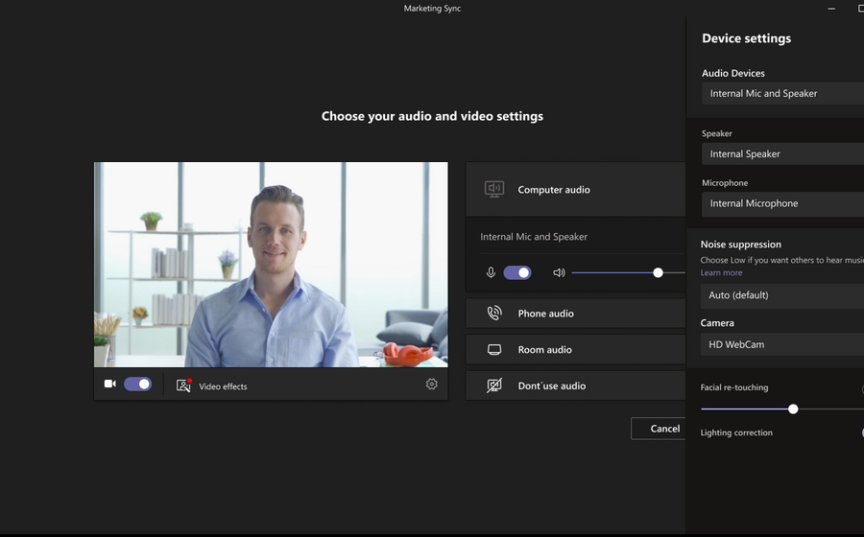Screen dimensions: 864x537
Task: Open Camera dropdown showing HD WebCam
Action: [x=781, y=344]
